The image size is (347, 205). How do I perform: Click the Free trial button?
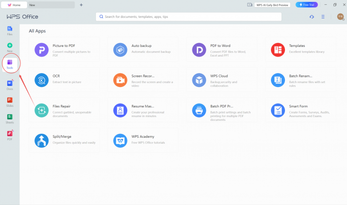click(307, 5)
